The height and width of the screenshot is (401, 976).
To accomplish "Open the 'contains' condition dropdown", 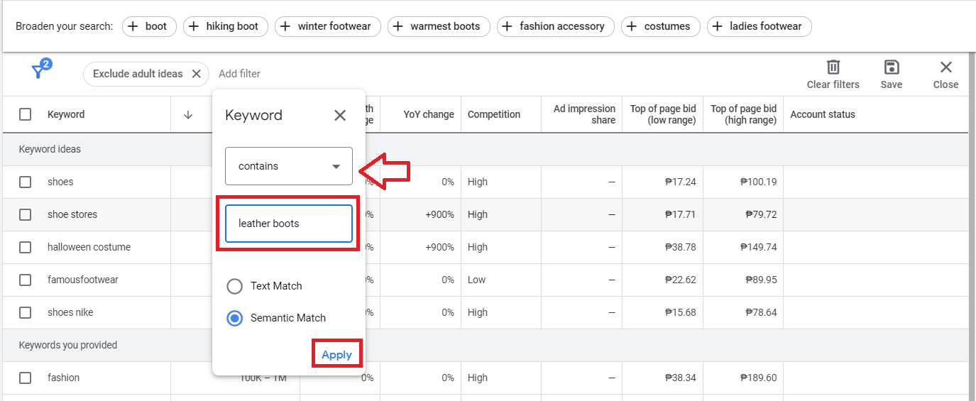I will 289,166.
